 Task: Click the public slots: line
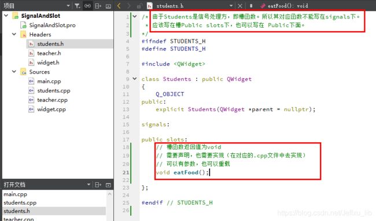pyautogui.click(x=164, y=139)
